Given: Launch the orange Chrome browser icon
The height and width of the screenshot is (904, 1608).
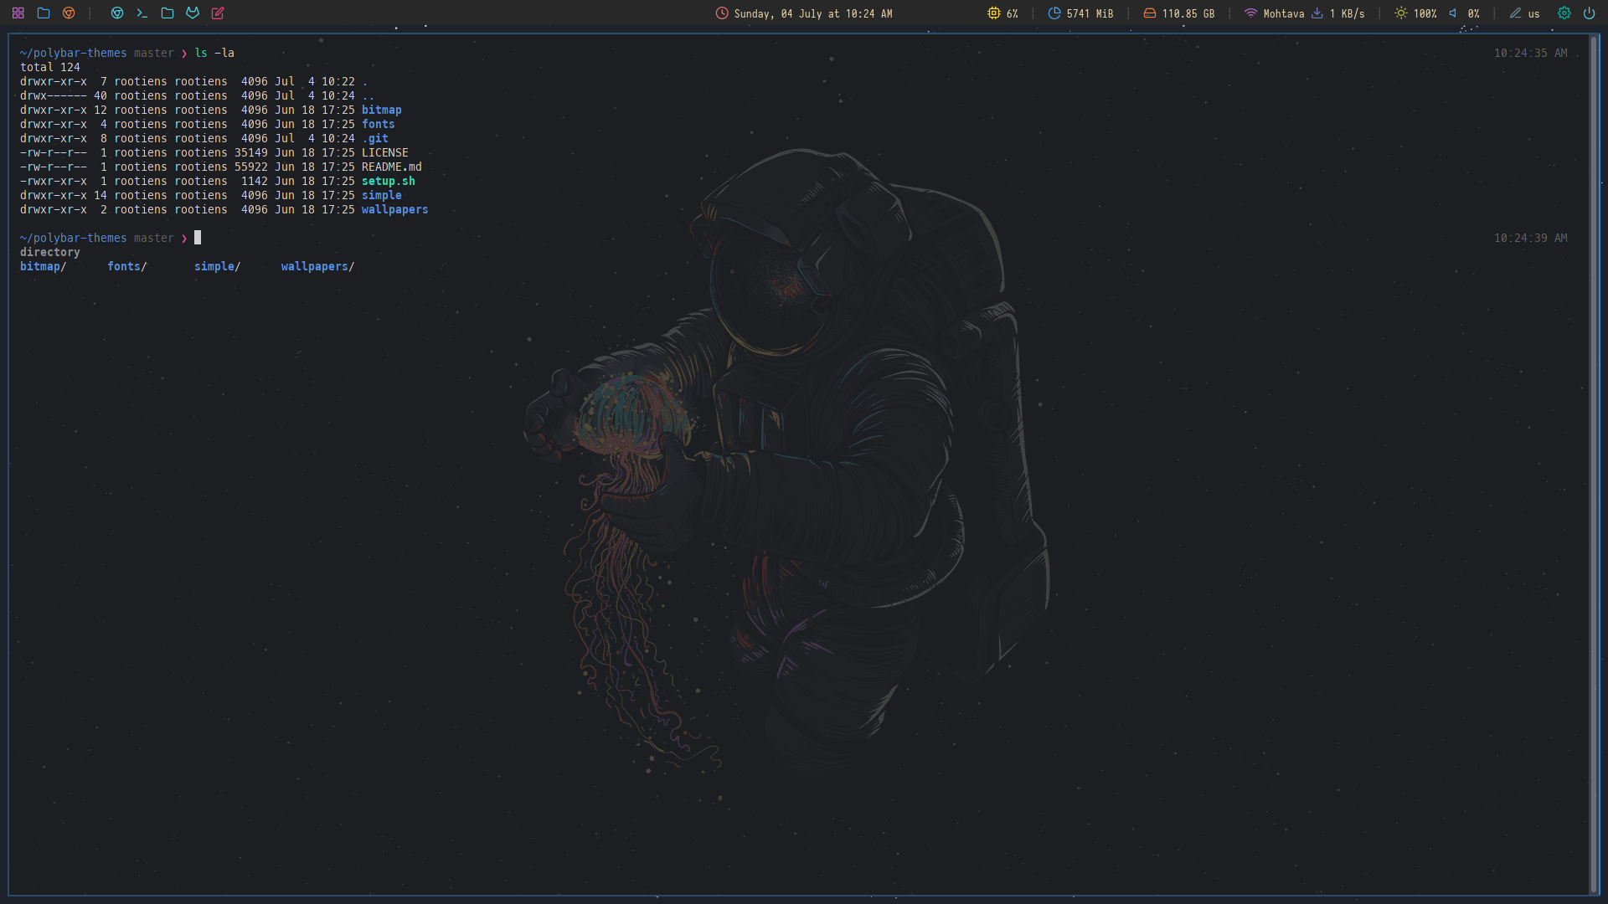Looking at the screenshot, I should pyautogui.click(x=69, y=13).
